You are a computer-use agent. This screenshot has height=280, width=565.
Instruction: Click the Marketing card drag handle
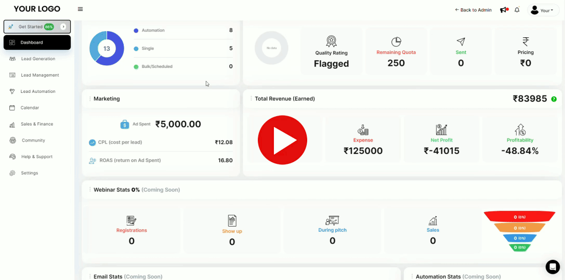(x=89, y=99)
